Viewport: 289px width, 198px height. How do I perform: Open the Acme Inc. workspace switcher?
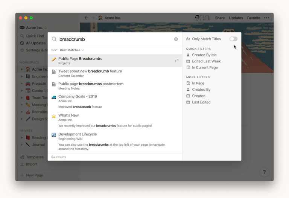pyautogui.click(x=34, y=27)
